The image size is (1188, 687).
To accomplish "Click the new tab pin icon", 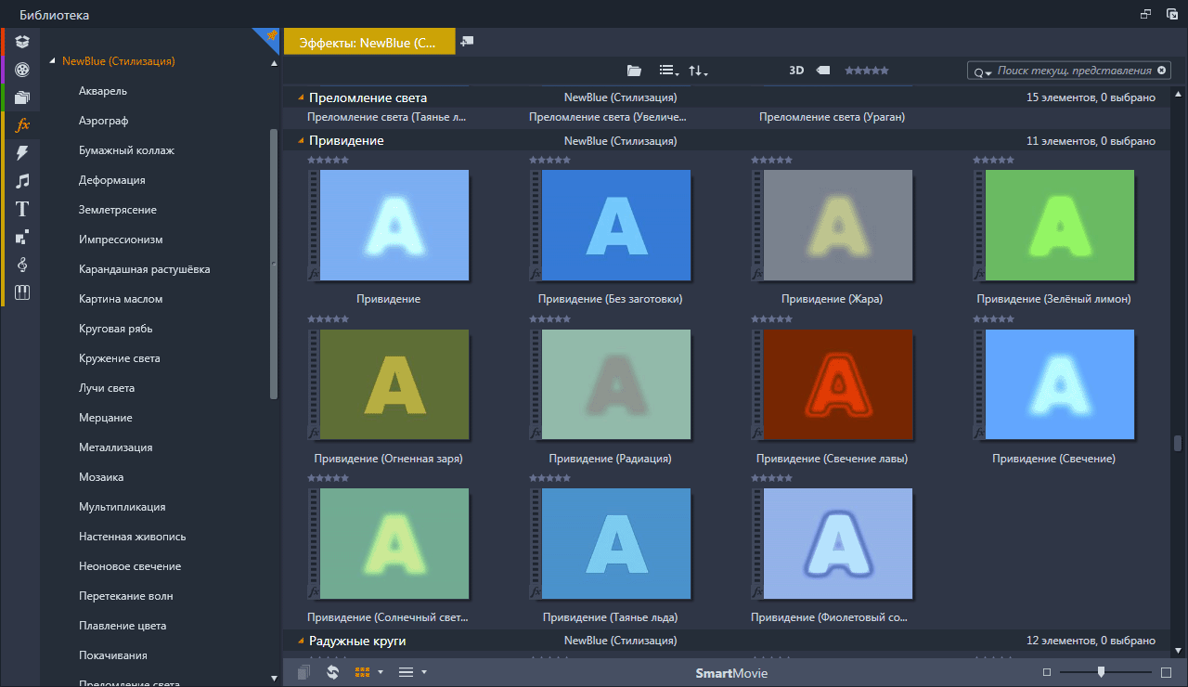I will click(x=467, y=41).
